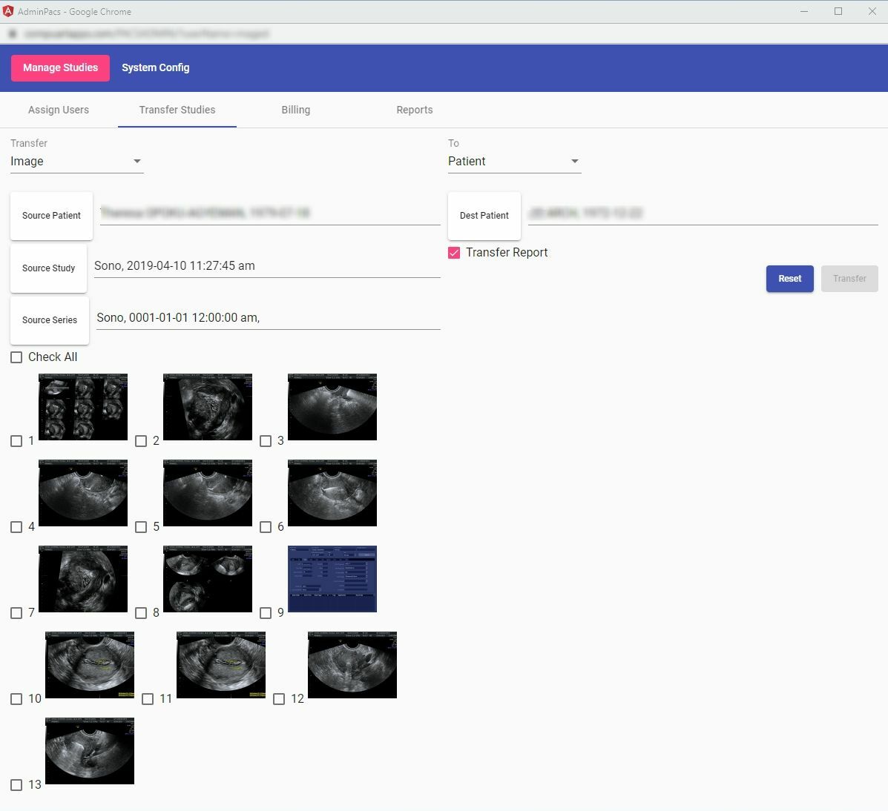Tick the checkbox for image 12
The width and height of the screenshot is (888, 811).
pos(279,699)
